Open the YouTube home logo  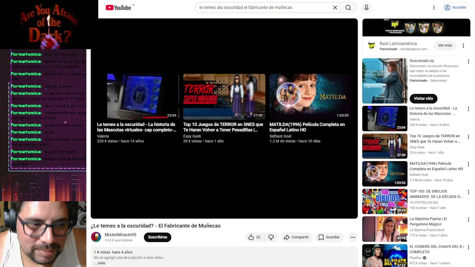pos(118,7)
